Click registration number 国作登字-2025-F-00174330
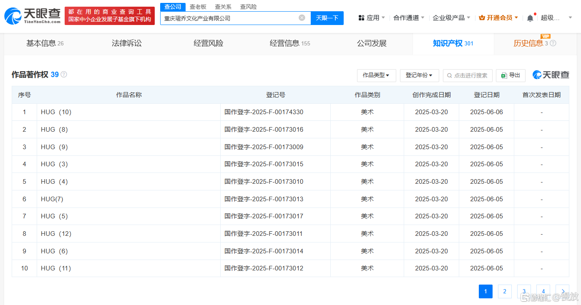 (x=264, y=112)
